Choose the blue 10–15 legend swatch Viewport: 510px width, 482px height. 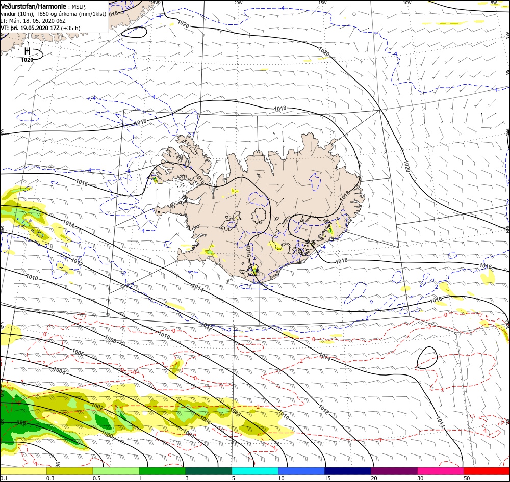(x=301, y=471)
